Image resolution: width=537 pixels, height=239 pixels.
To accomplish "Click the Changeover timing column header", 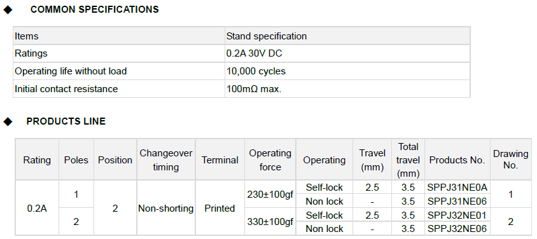I will (x=166, y=160).
